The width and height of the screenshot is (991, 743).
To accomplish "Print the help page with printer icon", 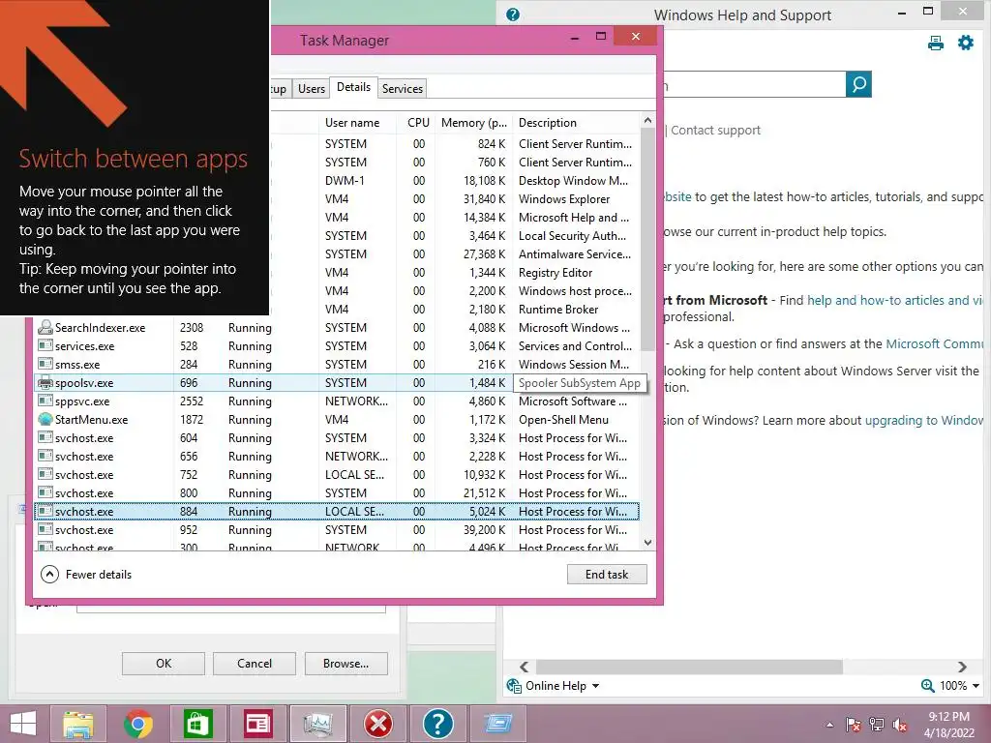I will tap(936, 43).
